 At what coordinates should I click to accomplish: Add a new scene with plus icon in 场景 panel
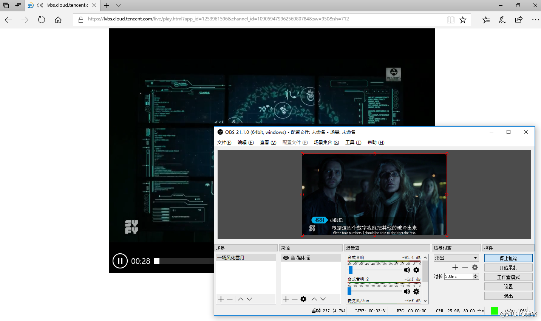[x=221, y=299]
